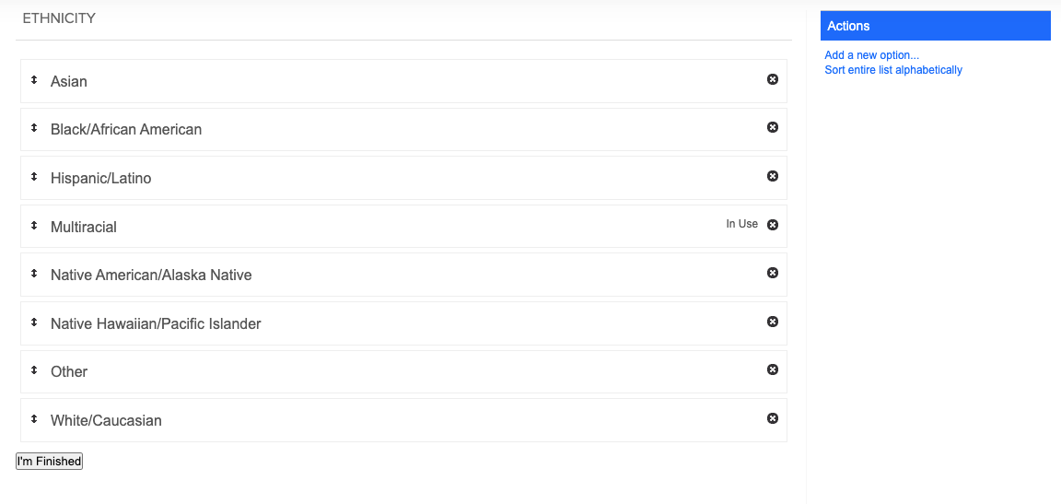Screen dimensions: 1061x504
Task: Delete the Hispanic/Latino option
Action: [772, 176]
